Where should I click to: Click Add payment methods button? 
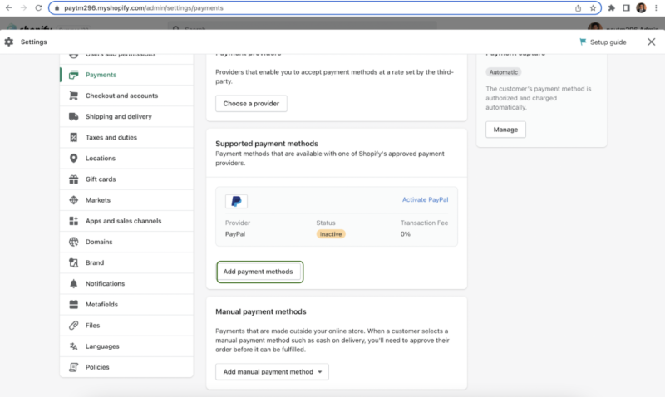[259, 272]
